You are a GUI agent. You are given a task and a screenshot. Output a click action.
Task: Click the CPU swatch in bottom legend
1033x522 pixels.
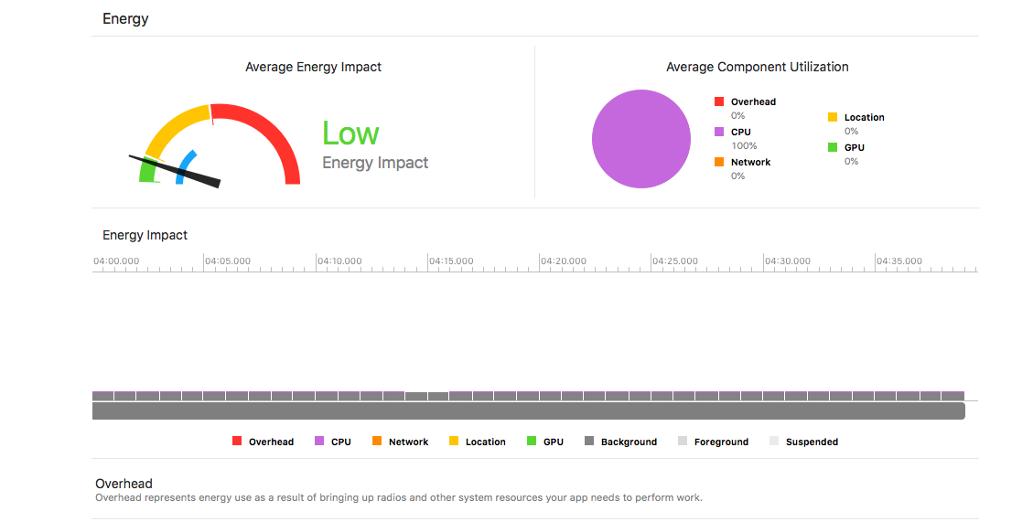[319, 441]
